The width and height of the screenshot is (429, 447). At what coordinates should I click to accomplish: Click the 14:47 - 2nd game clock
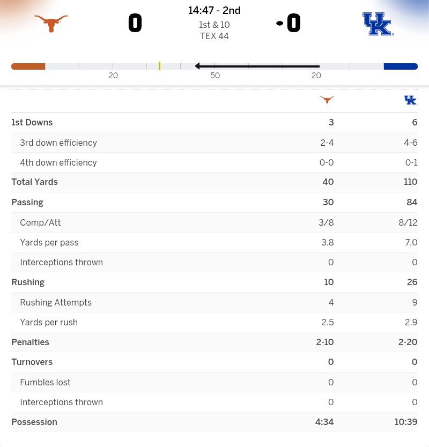[214, 11]
